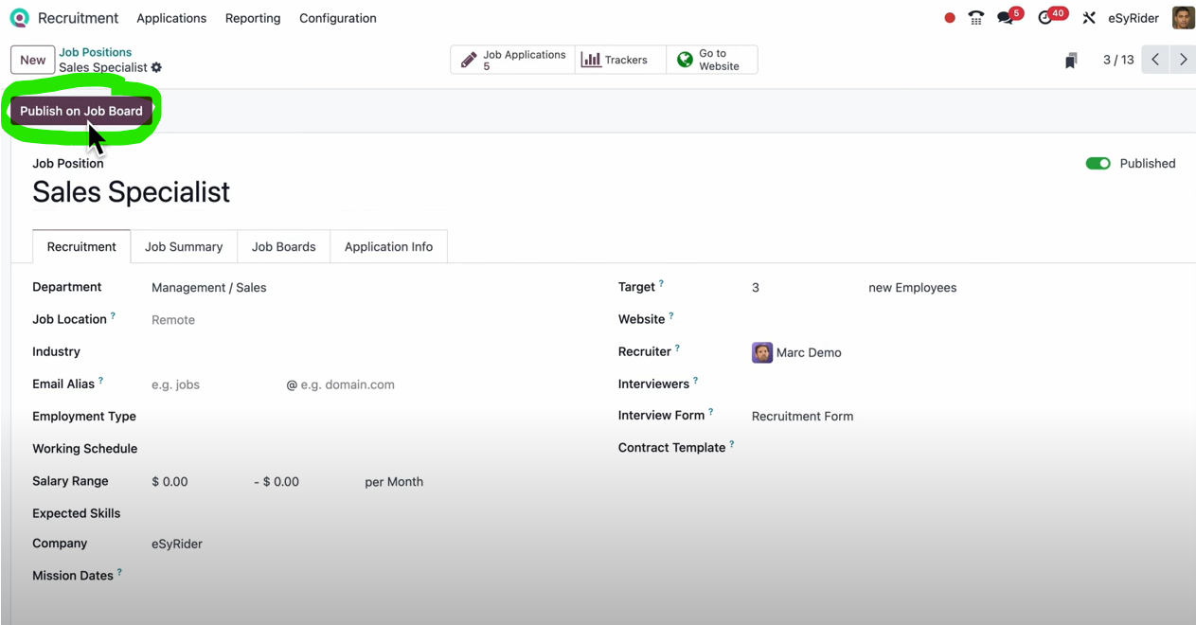Click the bookmark favorites icon near pager
The image size is (1196, 625).
click(x=1071, y=59)
